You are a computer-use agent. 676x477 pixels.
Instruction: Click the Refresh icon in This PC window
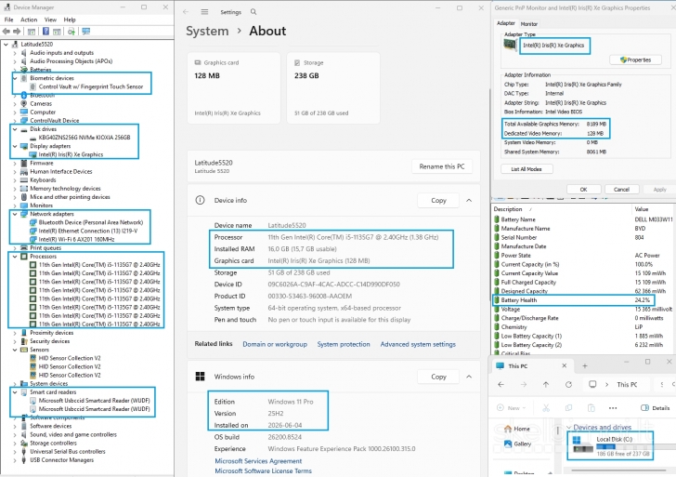[x=568, y=384]
